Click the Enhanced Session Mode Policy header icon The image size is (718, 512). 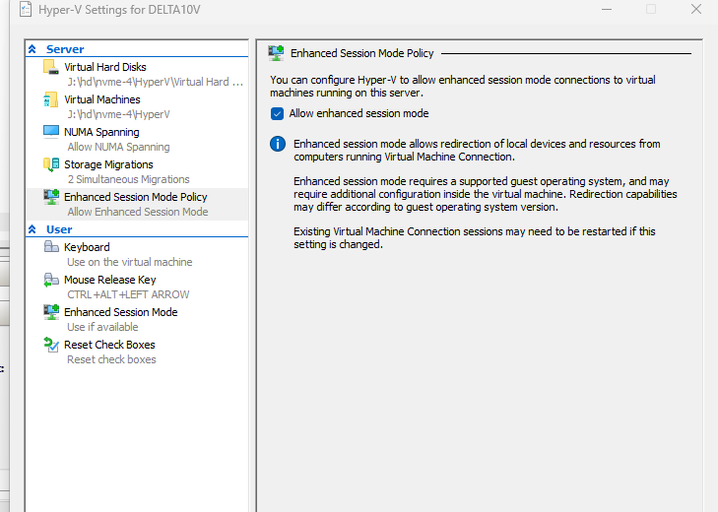(276, 53)
